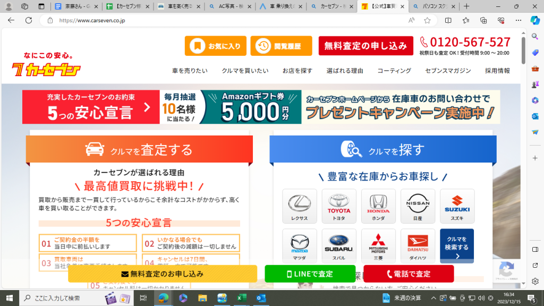Click the browser refresh icon
The image size is (544, 306).
pos(28,20)
